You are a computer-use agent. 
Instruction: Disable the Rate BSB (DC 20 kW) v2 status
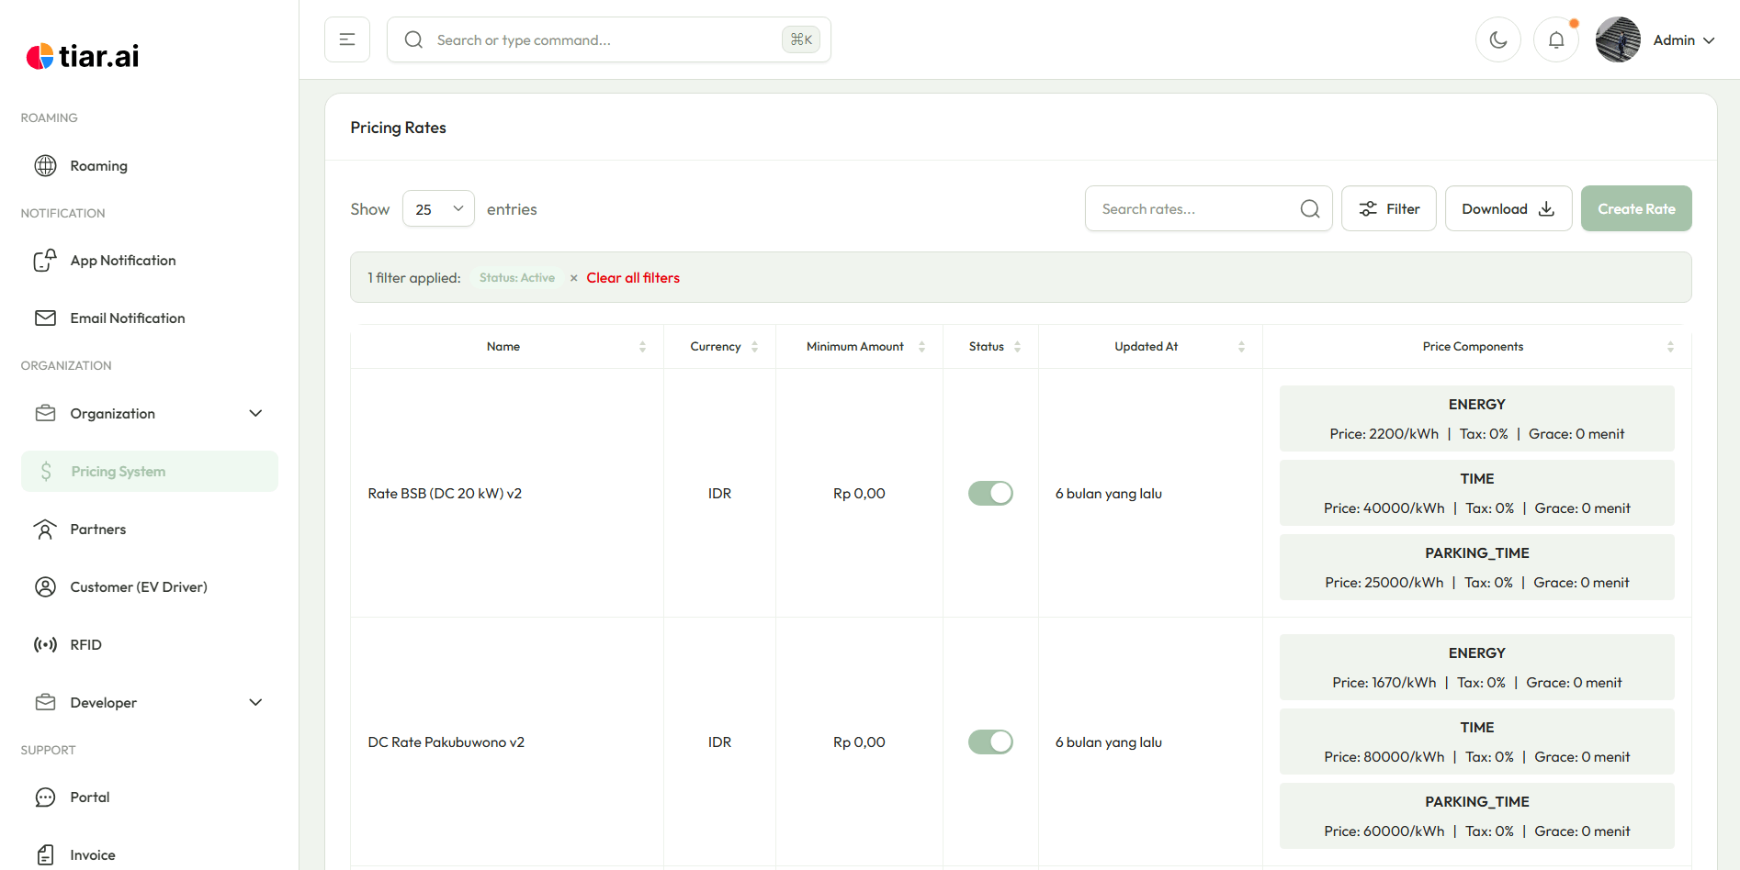pos(990,494)
